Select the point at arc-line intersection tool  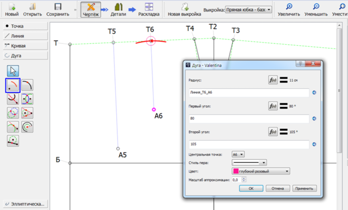(13, 99)
